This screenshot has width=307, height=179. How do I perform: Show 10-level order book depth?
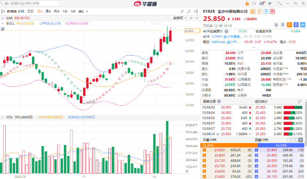pyautogui.click(x=300, y=140)
